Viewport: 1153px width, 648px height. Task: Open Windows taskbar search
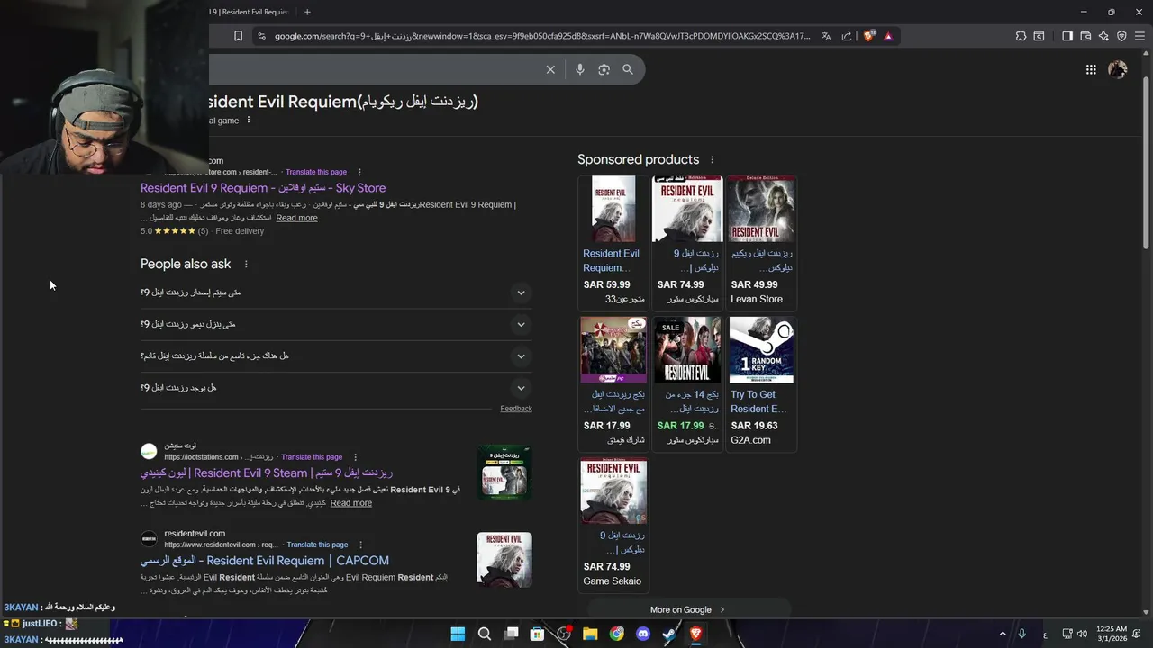pyautogui.click(x=484, y=634)
